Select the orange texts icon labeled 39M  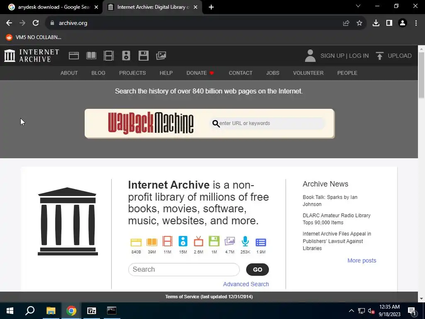point(152,242)
